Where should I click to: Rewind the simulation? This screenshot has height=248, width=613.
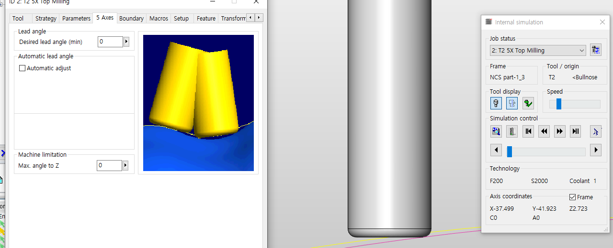(x=544, y=131)
